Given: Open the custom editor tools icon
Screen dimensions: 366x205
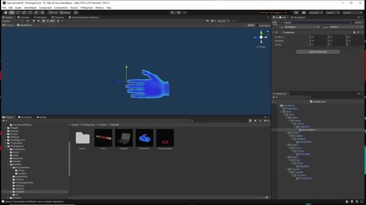Looking at the screenshot, I should click(42, 13).
